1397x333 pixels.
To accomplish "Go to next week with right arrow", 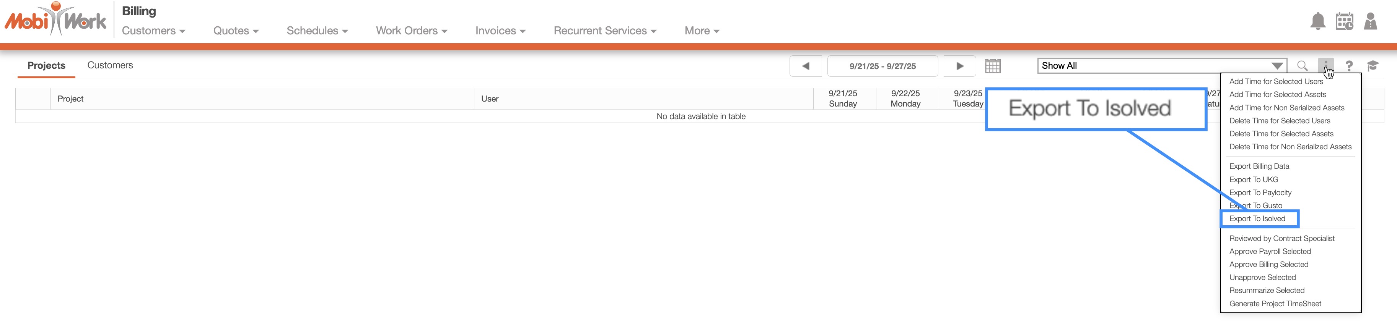I will pyautogui.click(x=959, y=66).
